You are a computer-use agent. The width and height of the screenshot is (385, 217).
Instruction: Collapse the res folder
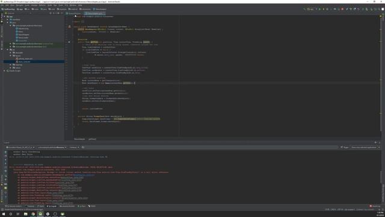point(7,49)
